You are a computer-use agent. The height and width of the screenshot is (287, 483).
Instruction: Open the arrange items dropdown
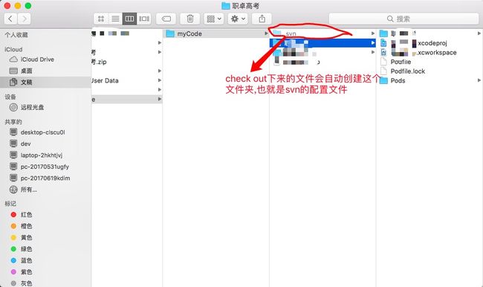[214, 19]
